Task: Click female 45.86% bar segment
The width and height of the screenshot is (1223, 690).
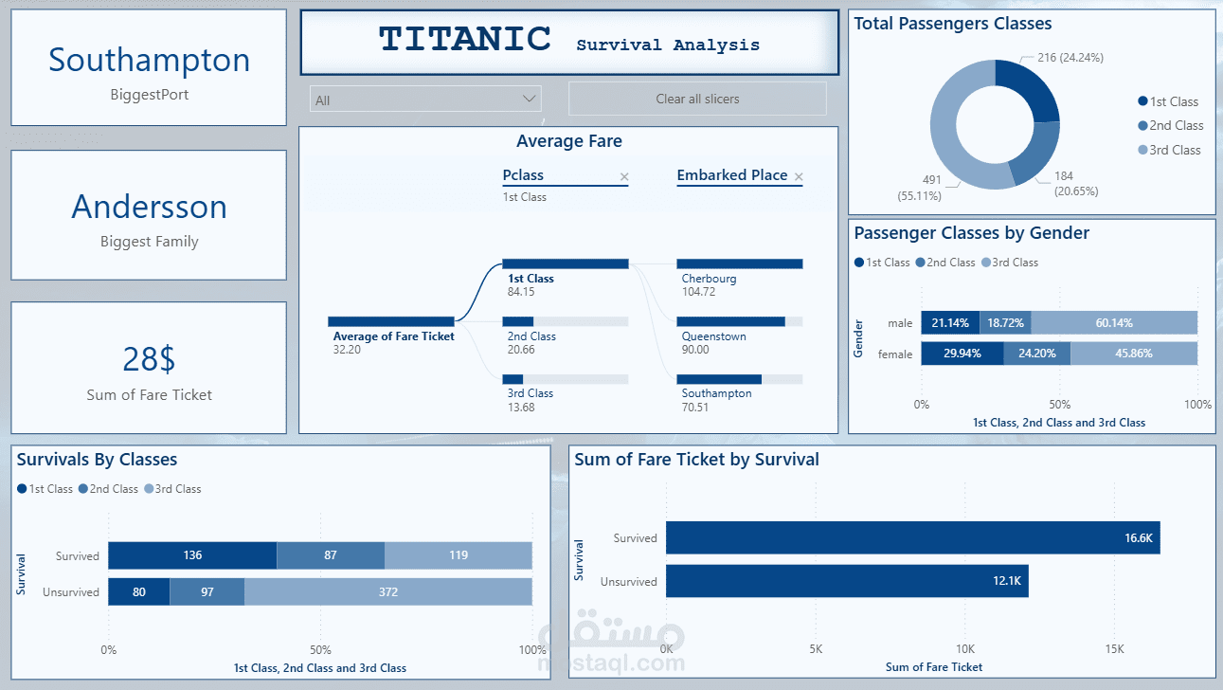Action: click(x=1134, y=354)
